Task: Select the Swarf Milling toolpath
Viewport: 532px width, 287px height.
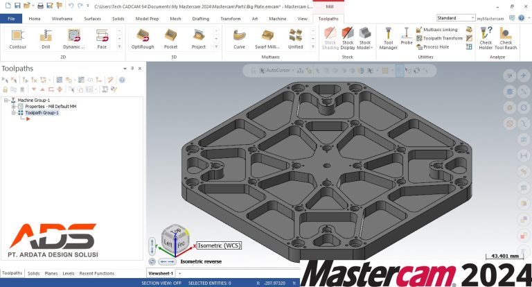Action: (x=267, y=40)
